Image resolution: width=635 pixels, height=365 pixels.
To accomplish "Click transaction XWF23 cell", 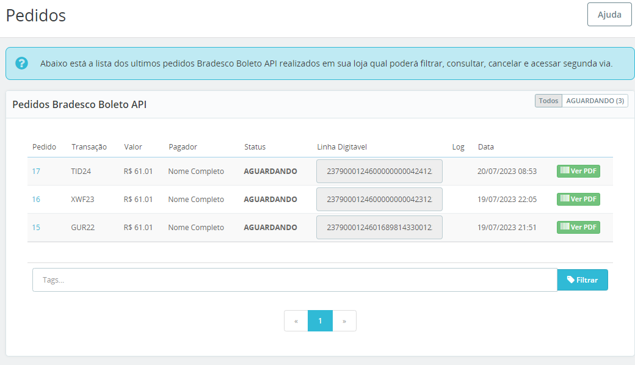I will coord(82,199).
